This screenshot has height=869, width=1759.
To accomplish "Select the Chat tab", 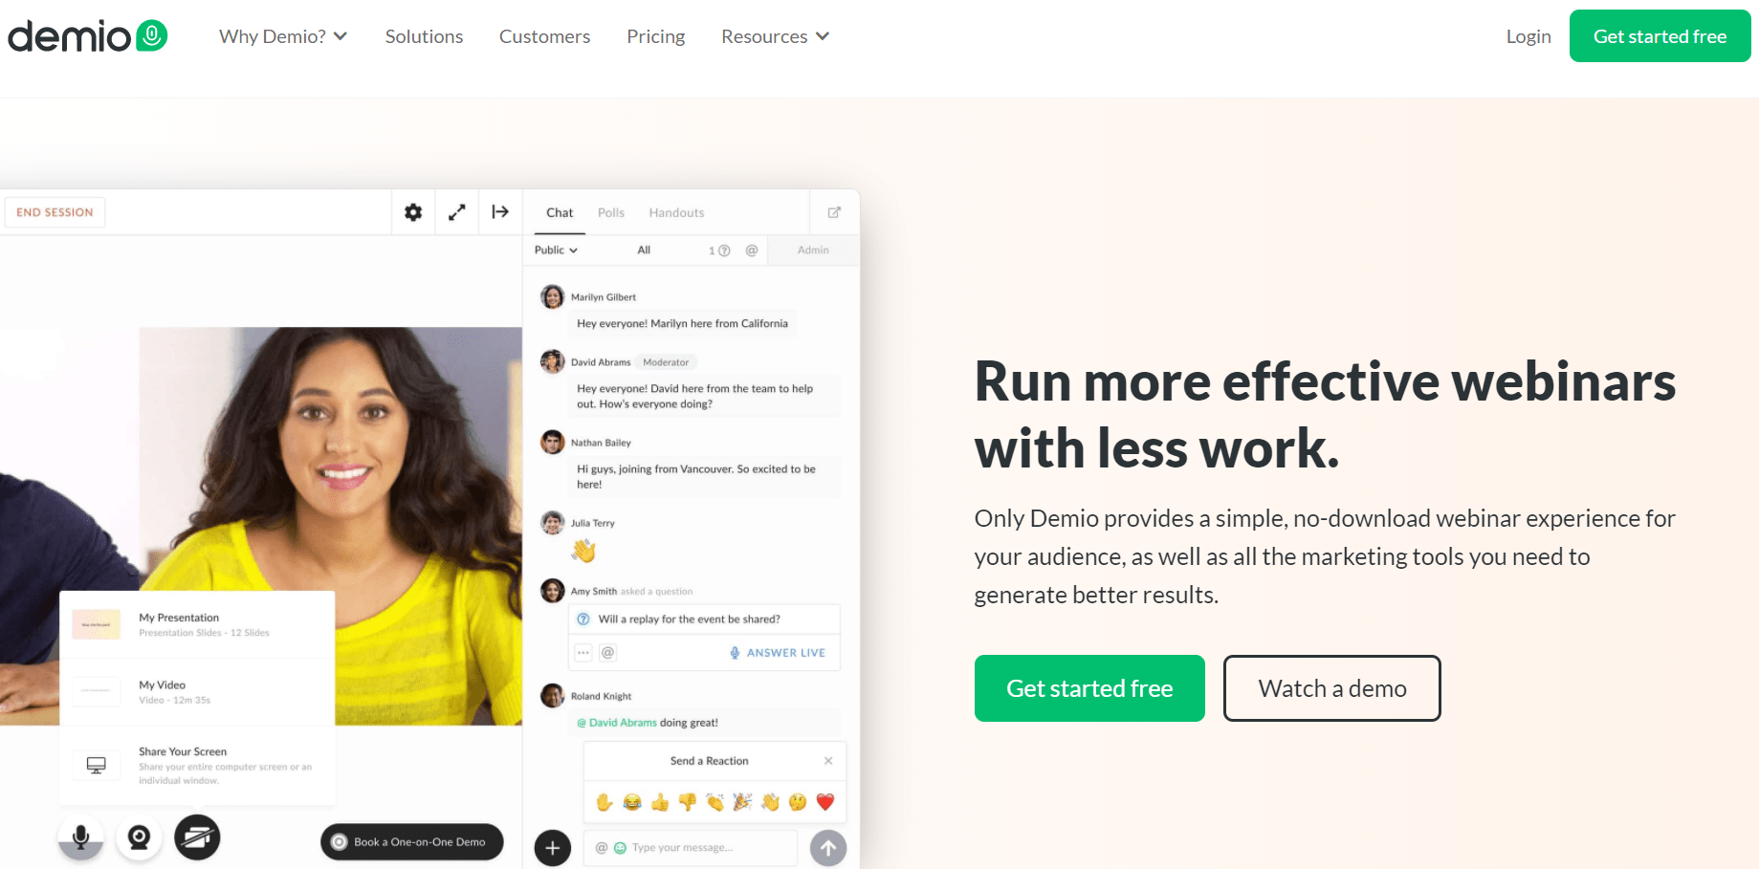I will (560, 212).
